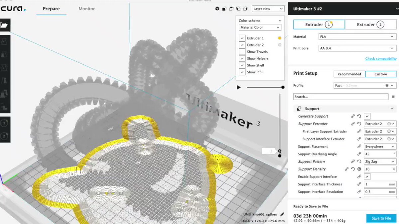The height and width of the screenshot is (224, 399).
Task: Switch to front view cube icon
Action: click(x=224, y=9)
